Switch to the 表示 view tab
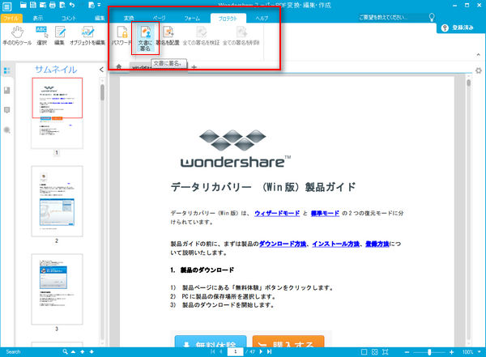486x357 pixels. tap(38, 19)
